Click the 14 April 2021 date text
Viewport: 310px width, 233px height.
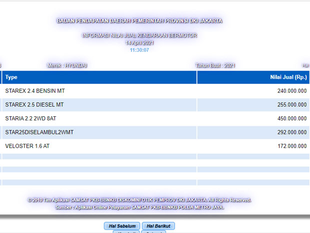[139, 43]
